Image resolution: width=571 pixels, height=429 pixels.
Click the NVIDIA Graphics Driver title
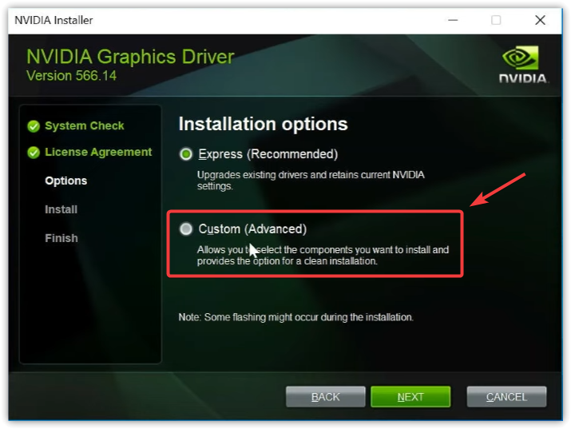point(130,57)
